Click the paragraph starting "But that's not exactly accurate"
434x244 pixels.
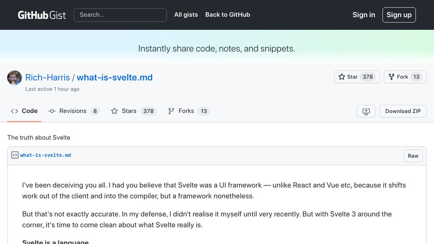(x=207, y=220)
